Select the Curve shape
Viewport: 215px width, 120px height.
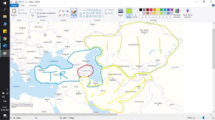[84, 10]
